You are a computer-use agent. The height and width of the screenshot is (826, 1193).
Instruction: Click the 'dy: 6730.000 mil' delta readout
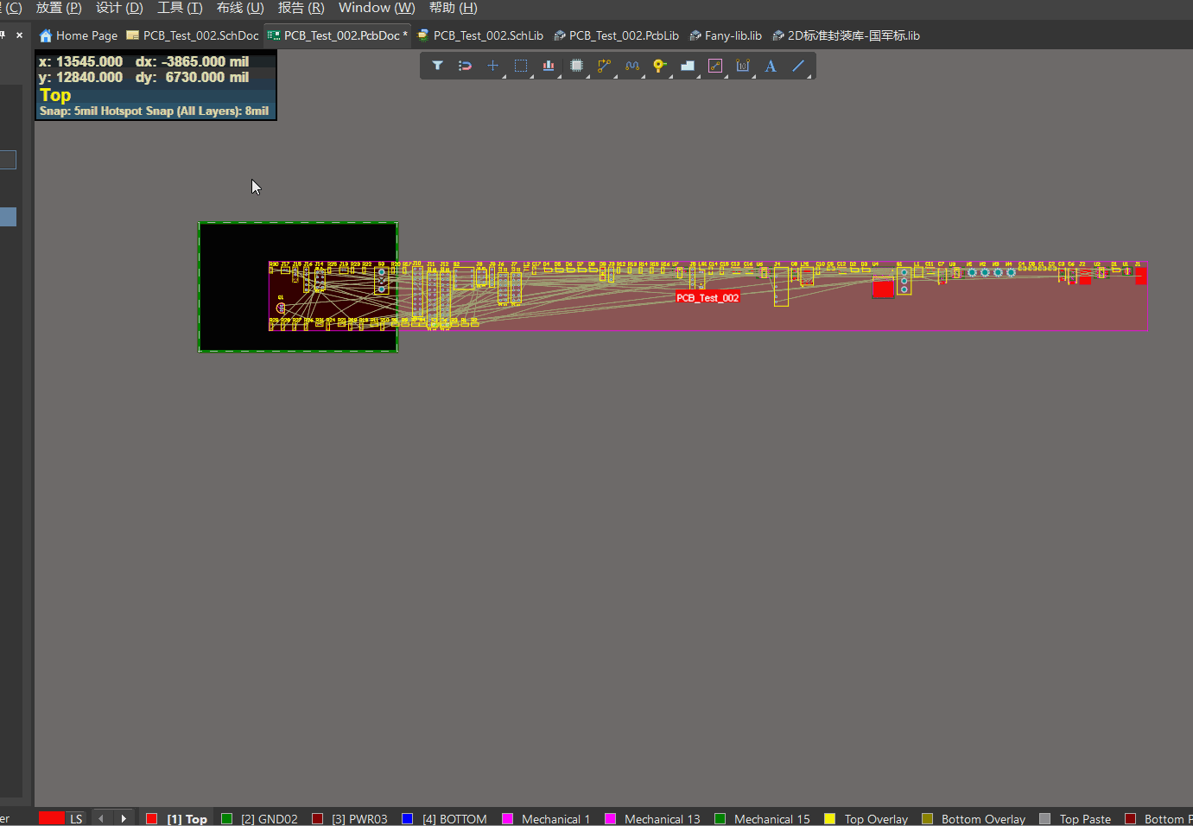click(192, 77)
